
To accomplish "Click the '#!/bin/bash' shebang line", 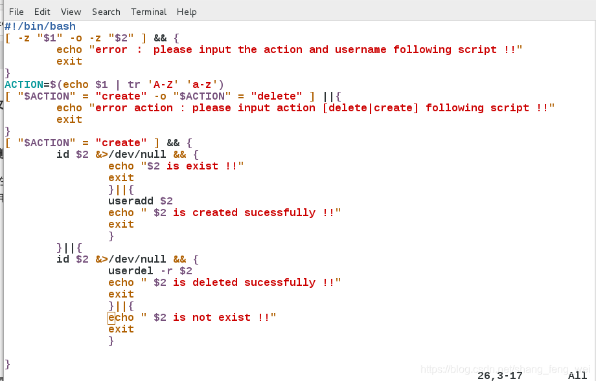I will coord(40,26).
